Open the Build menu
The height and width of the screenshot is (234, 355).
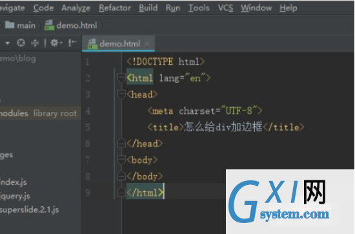pyautogui.click(x=148, y=8)
